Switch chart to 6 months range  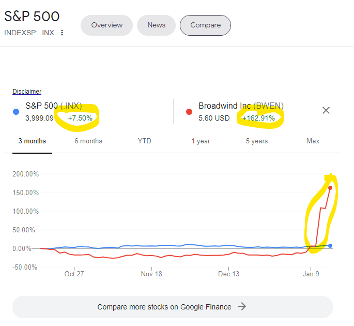point(88,141)
